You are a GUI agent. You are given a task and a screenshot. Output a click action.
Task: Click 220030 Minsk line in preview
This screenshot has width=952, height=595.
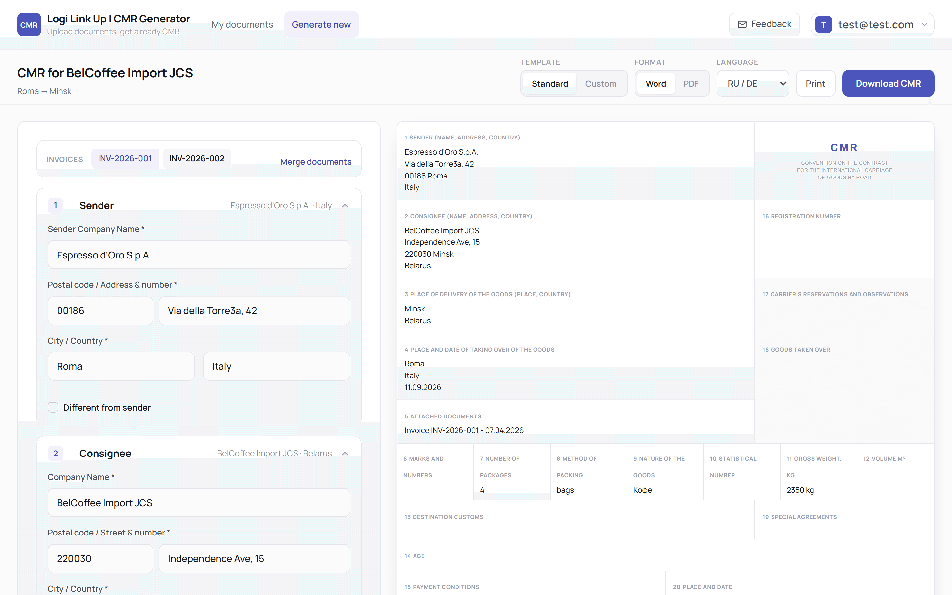pyautogui.click(x=429, y=254)
